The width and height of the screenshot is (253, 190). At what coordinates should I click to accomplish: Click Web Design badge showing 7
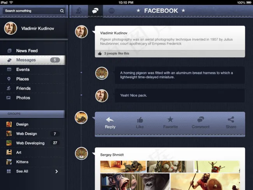tap(55, 134)
